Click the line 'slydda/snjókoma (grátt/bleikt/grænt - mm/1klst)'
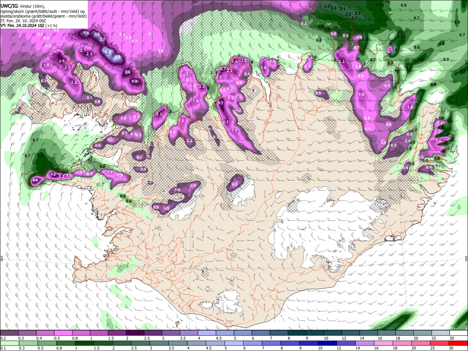Viewport: 468px width, 351px height. pos(44,16)
